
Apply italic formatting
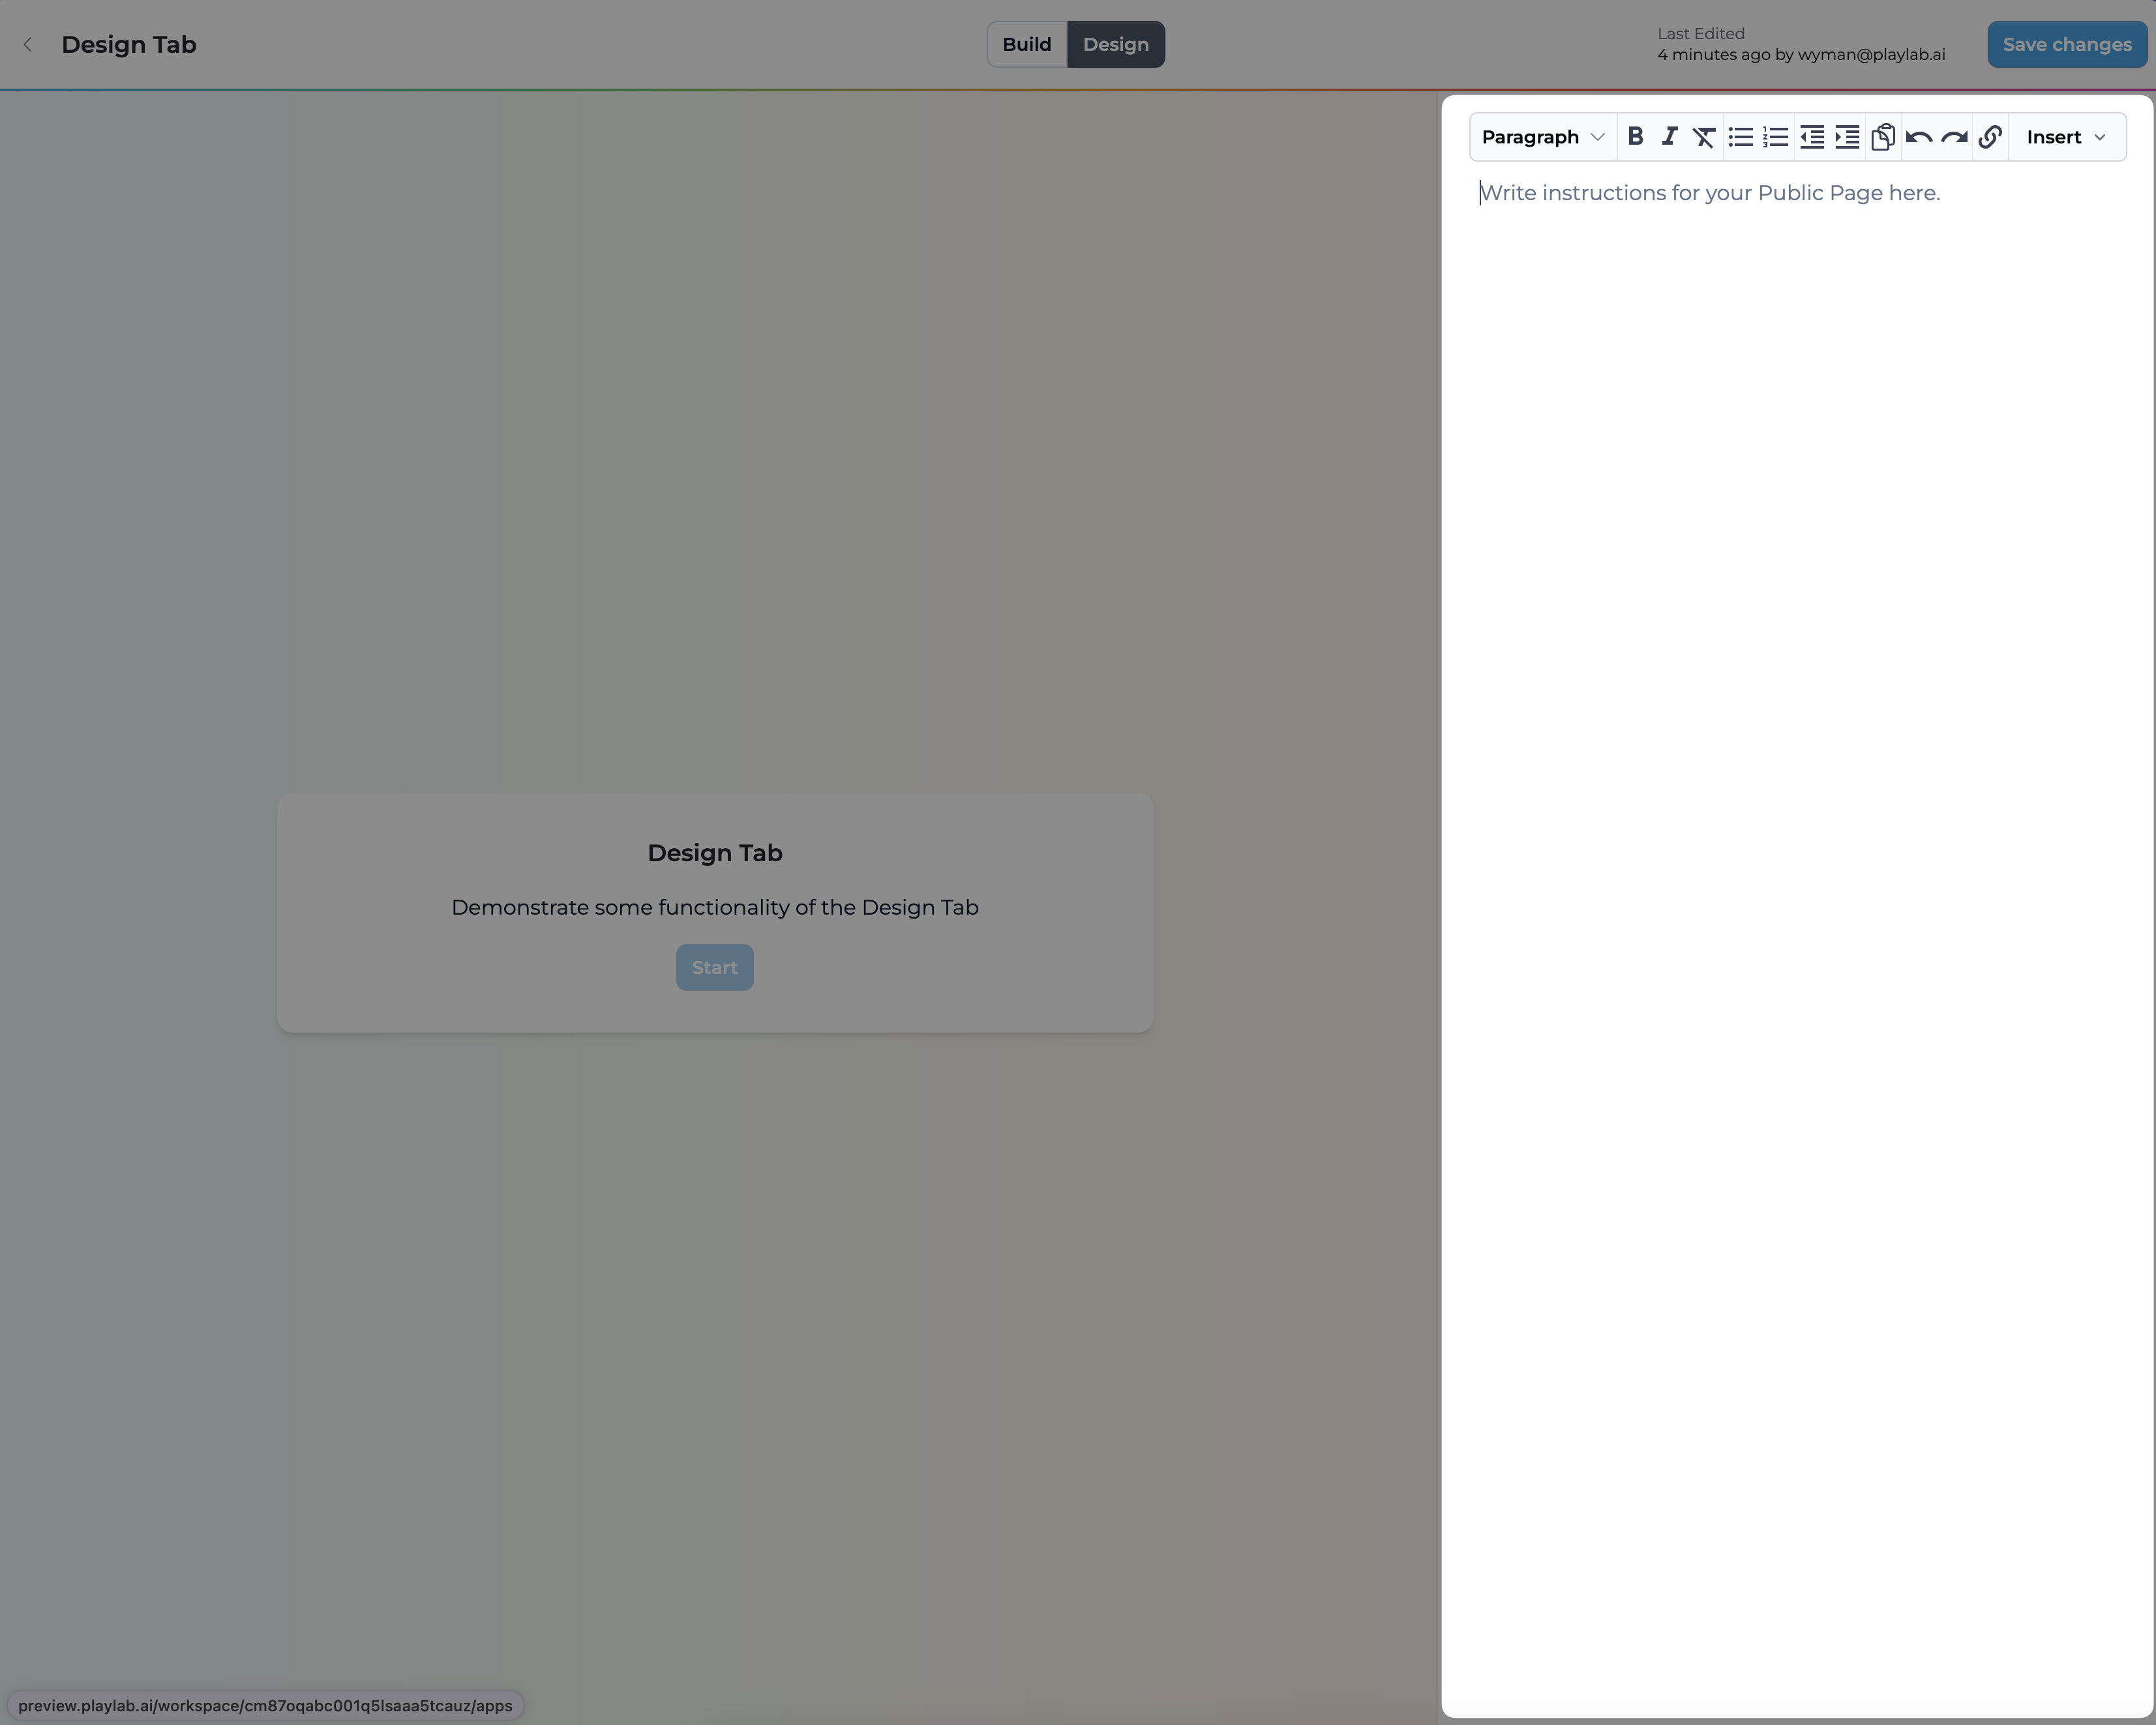[1669, 137]
